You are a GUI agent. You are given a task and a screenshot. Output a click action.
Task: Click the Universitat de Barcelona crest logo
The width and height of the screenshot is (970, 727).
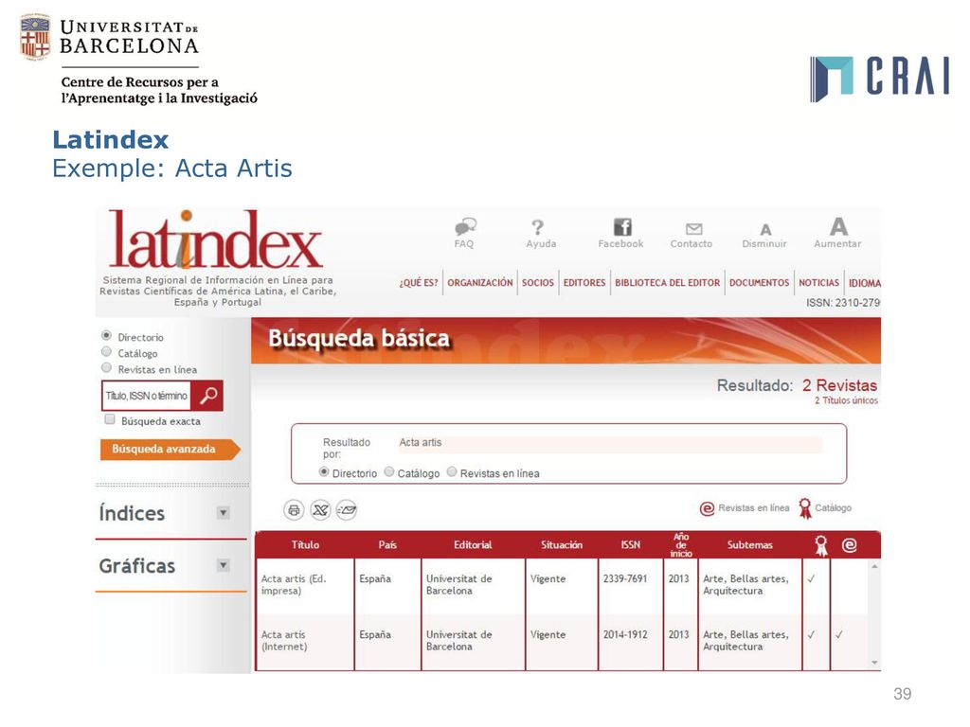pyautogui.click(x=35, y=37)
